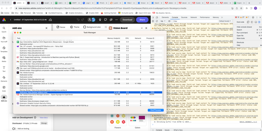
Task: Open Add-on Development info icon
Action: point(35,117)
